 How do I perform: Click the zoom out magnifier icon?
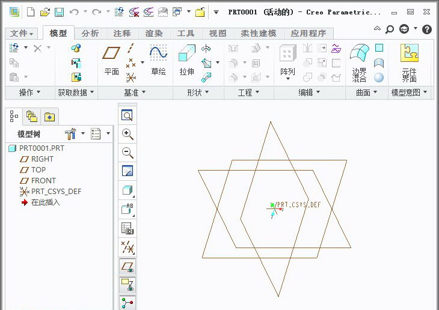tap(127, 153)
